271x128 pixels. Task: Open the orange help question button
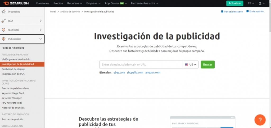click(260, 120)
